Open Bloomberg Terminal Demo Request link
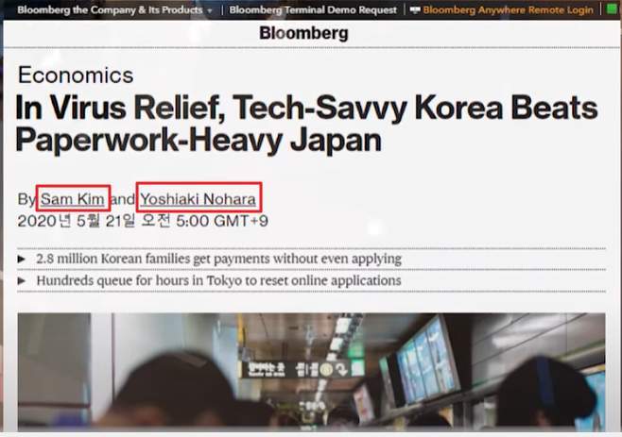Viewport: 622px width, 437px height. (313, 9)
